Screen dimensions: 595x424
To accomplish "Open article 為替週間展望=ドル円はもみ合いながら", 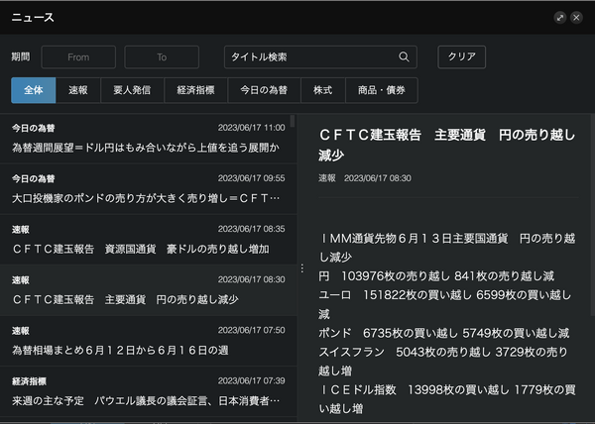I will 149,139.
